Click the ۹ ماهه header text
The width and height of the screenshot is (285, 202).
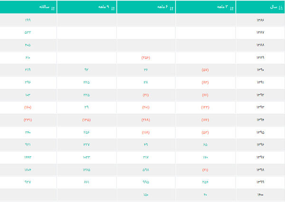pos(103,8)
